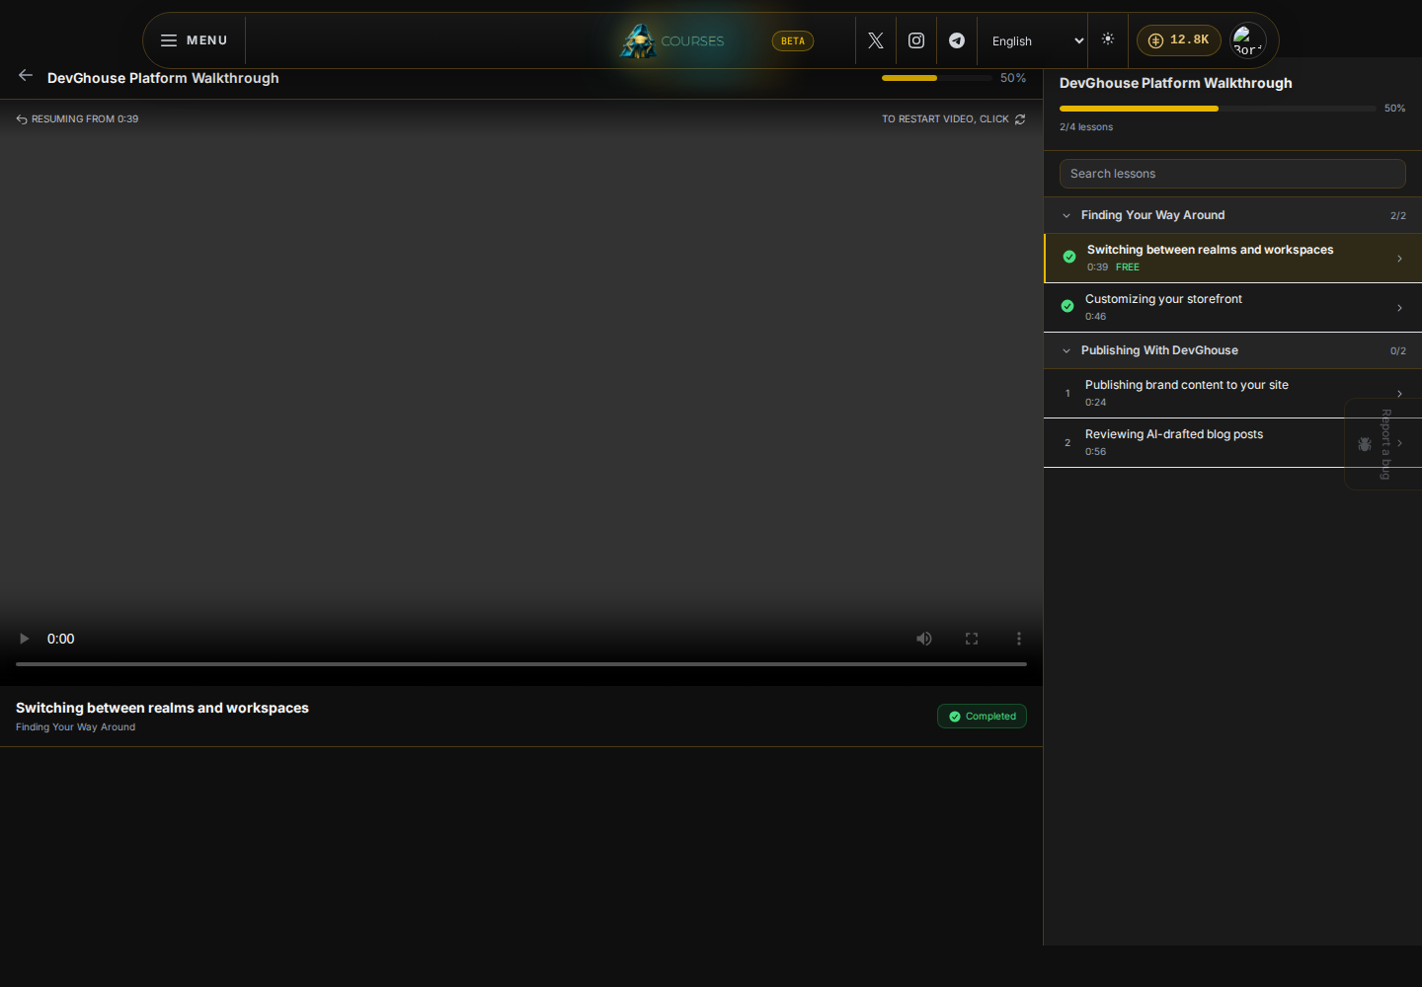
Task: Open video more options menu
Action: [1019, 639]
